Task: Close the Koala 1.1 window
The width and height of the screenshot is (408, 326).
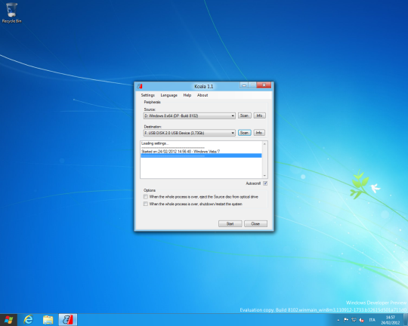Action: (264, 85)
